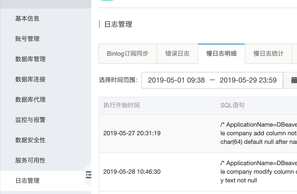Navigate to 数据库连接 sidebar item
297x194 pixels.
tap(30, 79)
